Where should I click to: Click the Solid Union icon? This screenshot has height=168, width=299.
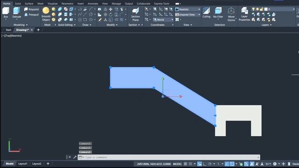point(60,9)
